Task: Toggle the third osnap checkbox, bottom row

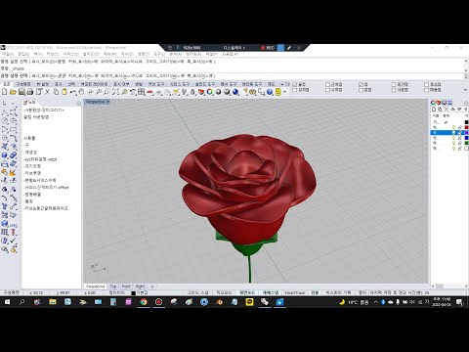Action: [361, 90]
